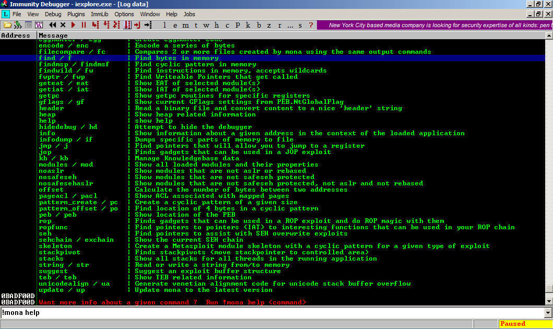The width and height of the screenshot is (553, 329).
Task: Open the View menu
Action: click(x=33, y=14)
